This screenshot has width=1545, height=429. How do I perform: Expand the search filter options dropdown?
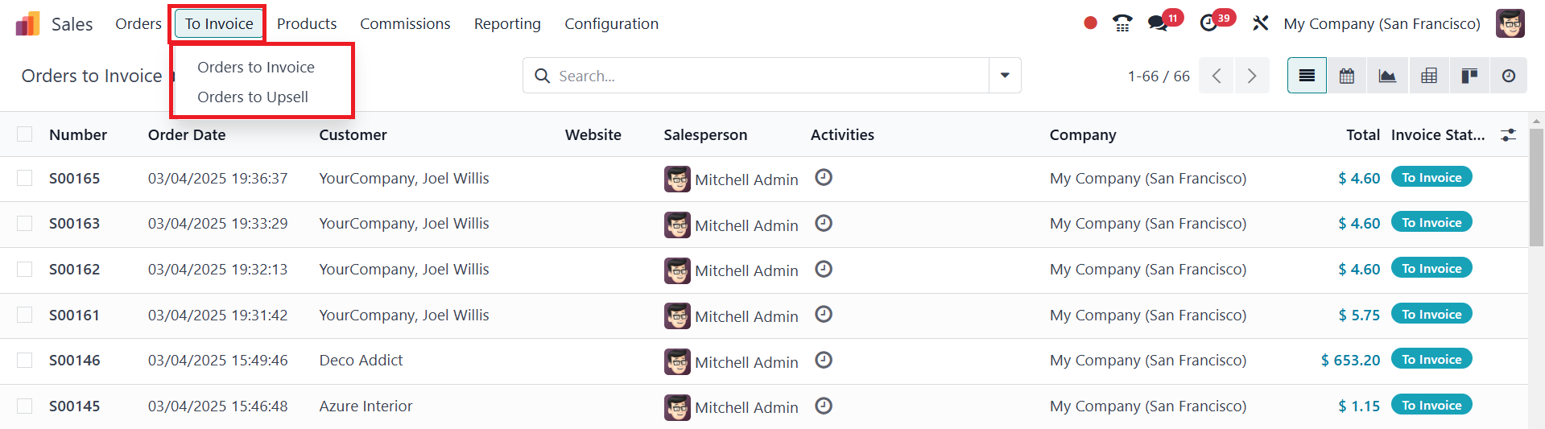coord(1005,76)
